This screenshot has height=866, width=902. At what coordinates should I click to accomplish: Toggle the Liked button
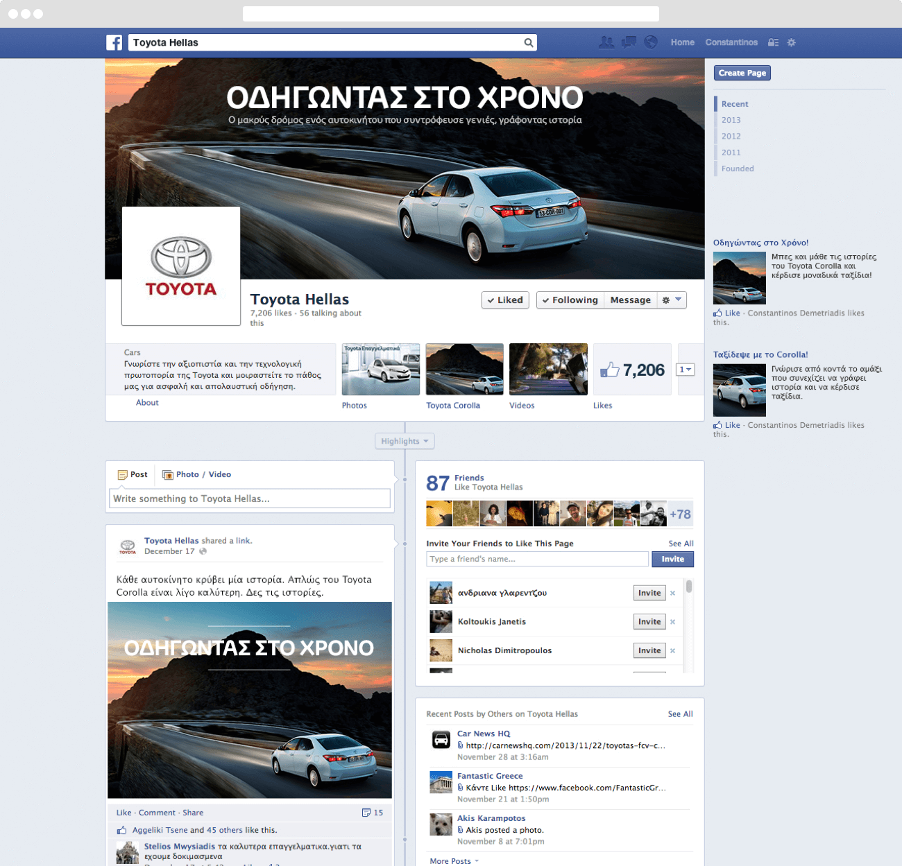click(505, 300)
